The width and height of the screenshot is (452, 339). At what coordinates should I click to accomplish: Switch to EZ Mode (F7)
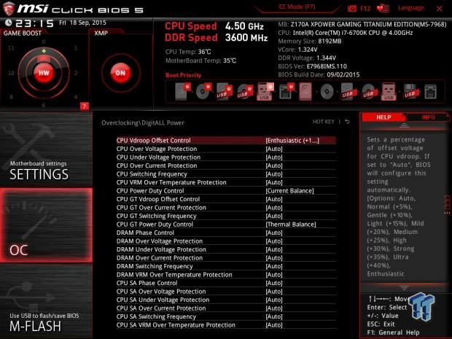[297, 7]
